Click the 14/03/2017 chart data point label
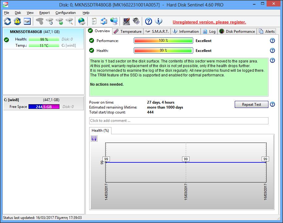Screen dimensions: 283x223 [x=106, y=159]
